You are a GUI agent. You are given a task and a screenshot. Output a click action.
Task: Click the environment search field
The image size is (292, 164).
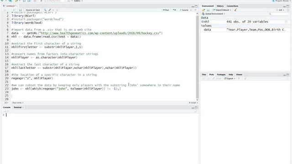(x=278, y=14)
